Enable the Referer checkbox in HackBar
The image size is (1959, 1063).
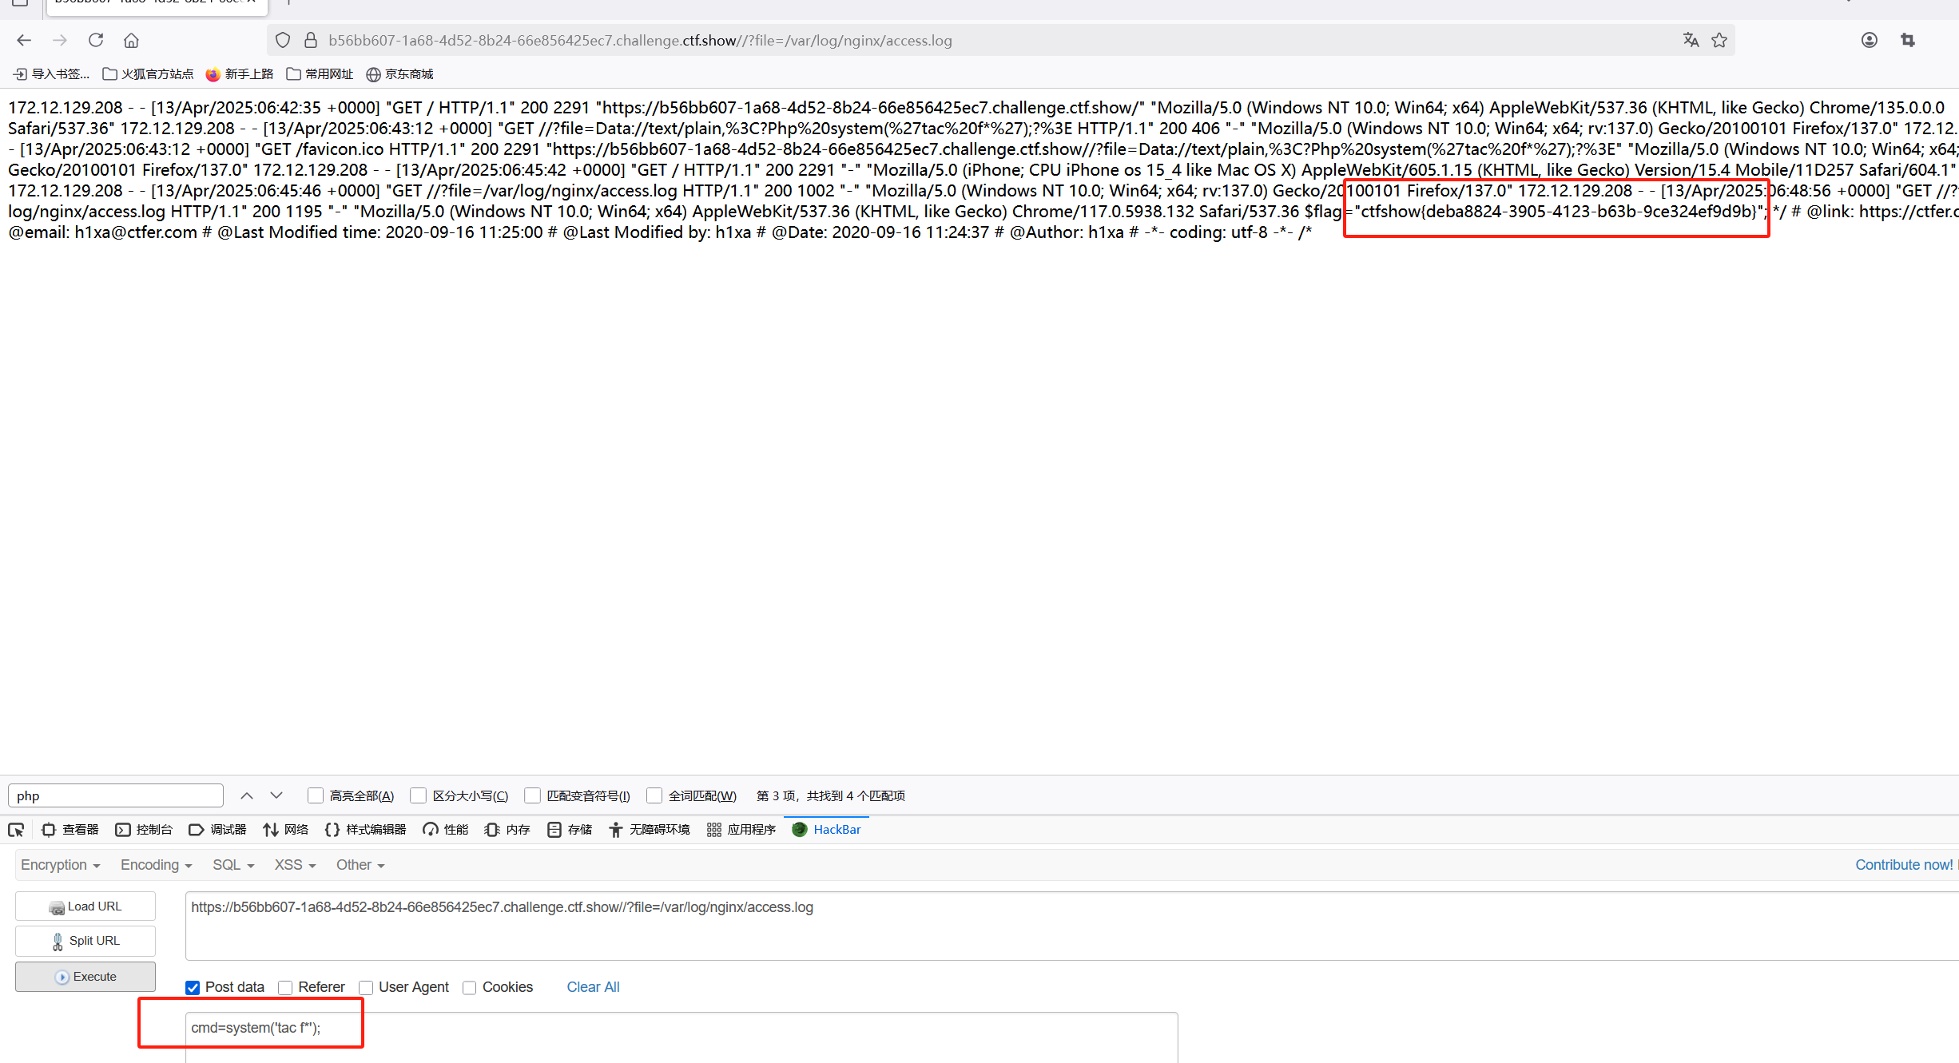(285, 988)
